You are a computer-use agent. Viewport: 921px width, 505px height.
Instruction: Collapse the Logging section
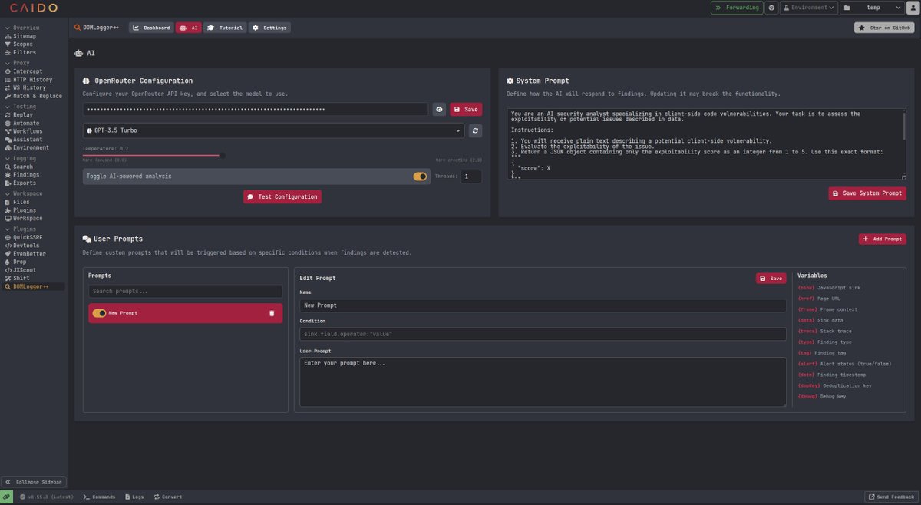(x=20, y=158)
